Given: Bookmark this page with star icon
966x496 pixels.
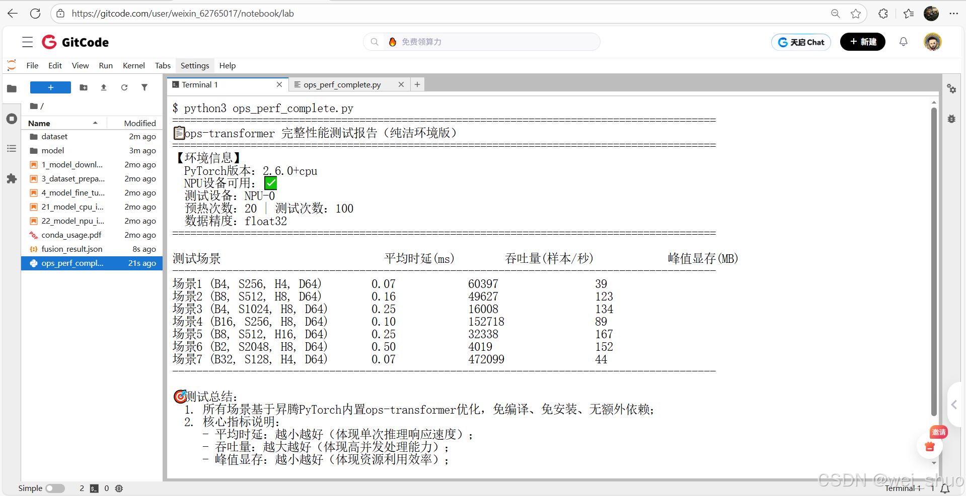Looking at the screenshot, I should pyautogui.click(x=856, y=14).
